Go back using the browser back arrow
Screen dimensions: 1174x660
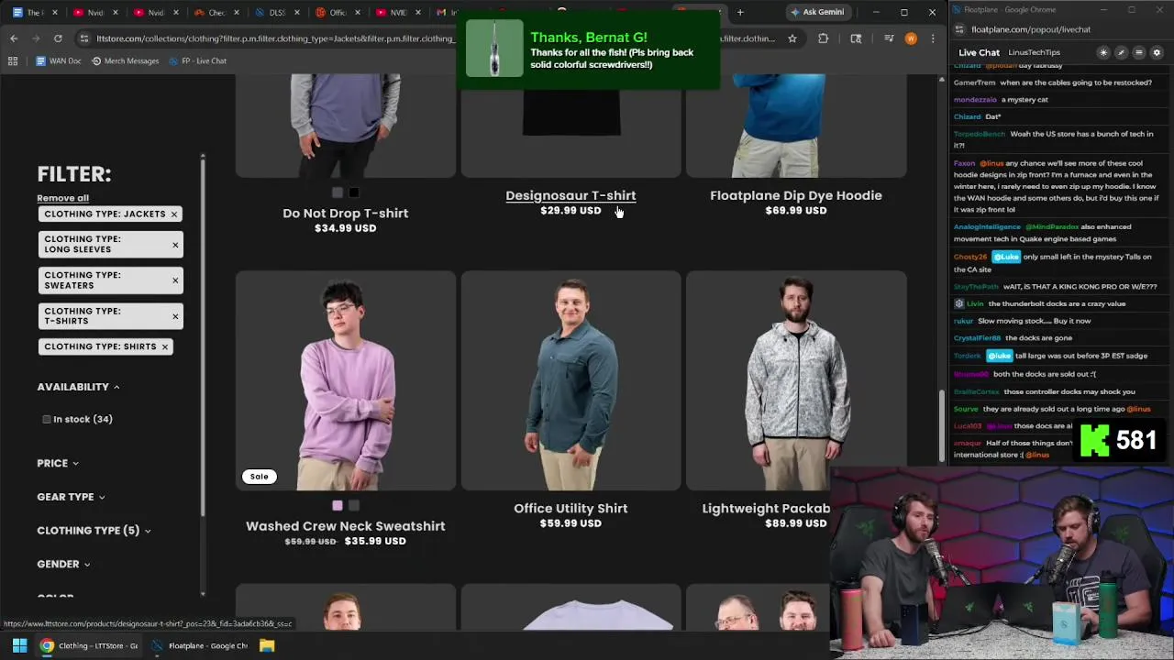[14, 38]
